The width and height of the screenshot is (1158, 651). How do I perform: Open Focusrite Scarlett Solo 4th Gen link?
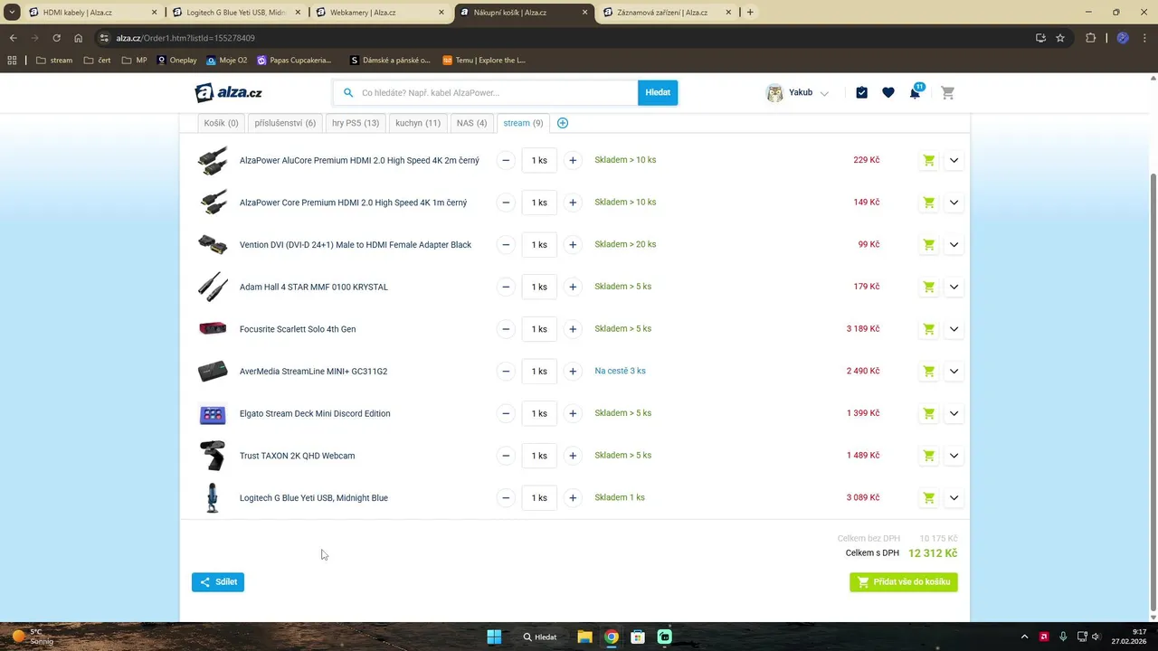[x=298, y=329]
